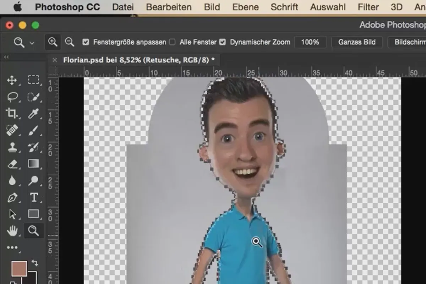Uncheck Fenstergröße anpassen checkbox
426x284 pixels.
pos(86,42)
